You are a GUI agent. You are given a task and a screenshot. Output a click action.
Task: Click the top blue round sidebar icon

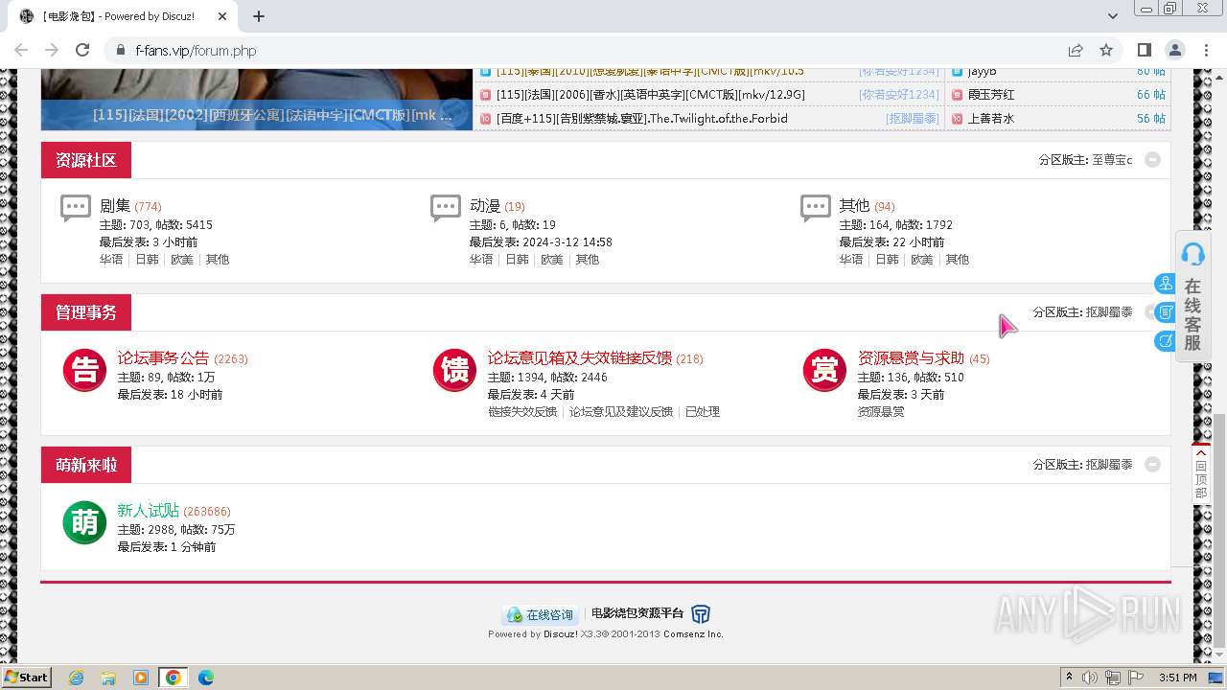coord(1165,284)
